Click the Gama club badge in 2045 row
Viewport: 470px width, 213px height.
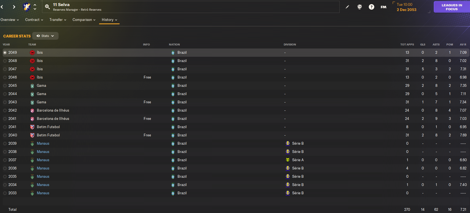click(x=32, y=86)
